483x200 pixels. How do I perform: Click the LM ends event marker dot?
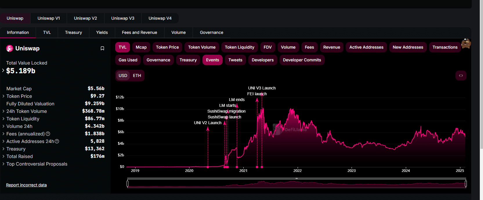coord(237,167)
